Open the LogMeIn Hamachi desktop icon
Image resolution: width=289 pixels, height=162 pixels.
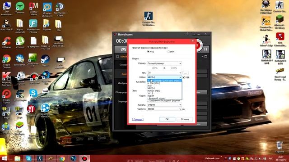(45, 110)
